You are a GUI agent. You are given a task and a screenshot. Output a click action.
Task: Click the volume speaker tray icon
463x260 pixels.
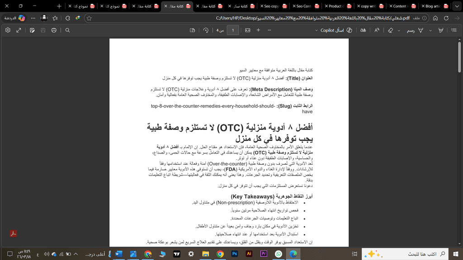pos(47,254)
